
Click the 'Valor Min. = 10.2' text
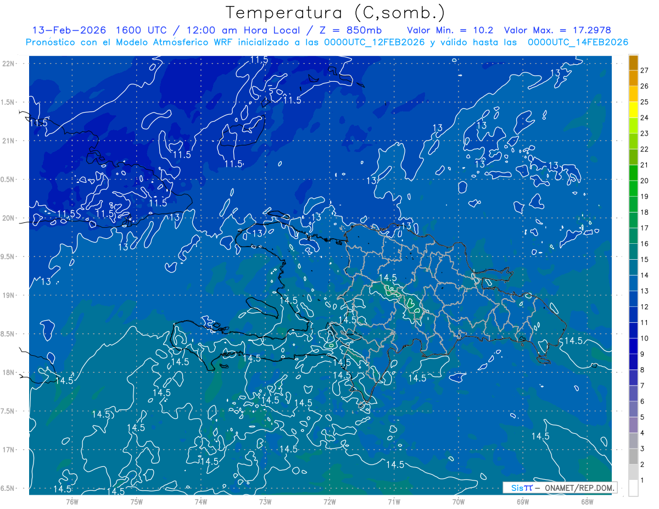(x=451, y=30)
